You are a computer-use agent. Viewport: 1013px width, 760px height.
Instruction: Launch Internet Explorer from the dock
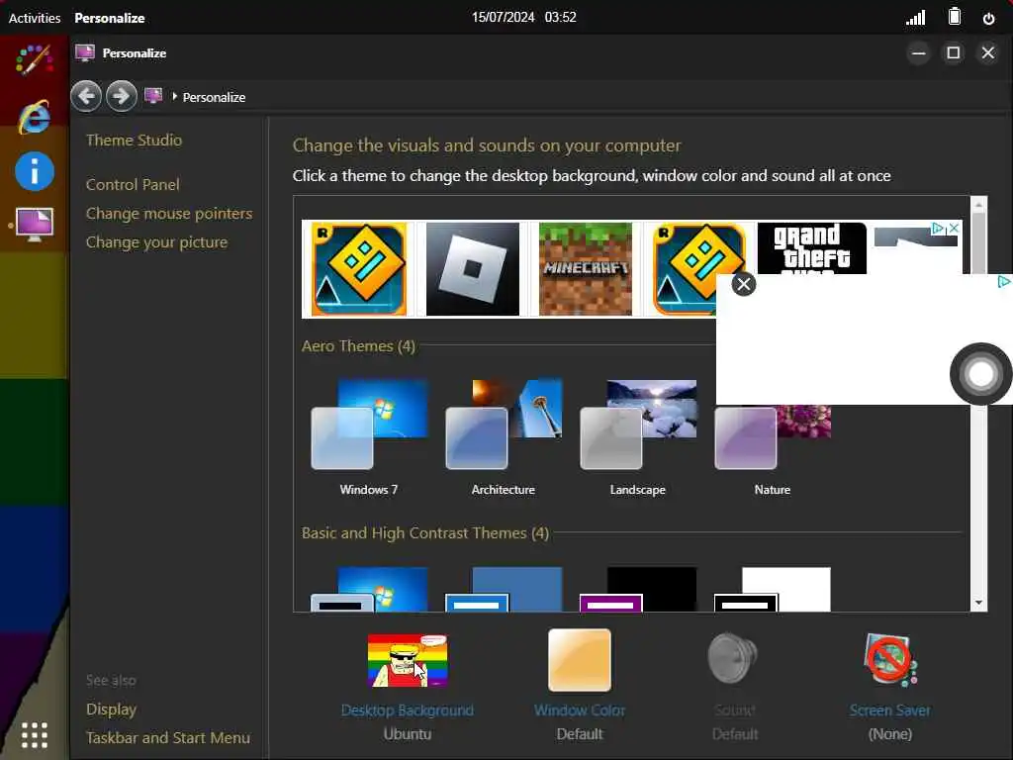tap(35, 117)
